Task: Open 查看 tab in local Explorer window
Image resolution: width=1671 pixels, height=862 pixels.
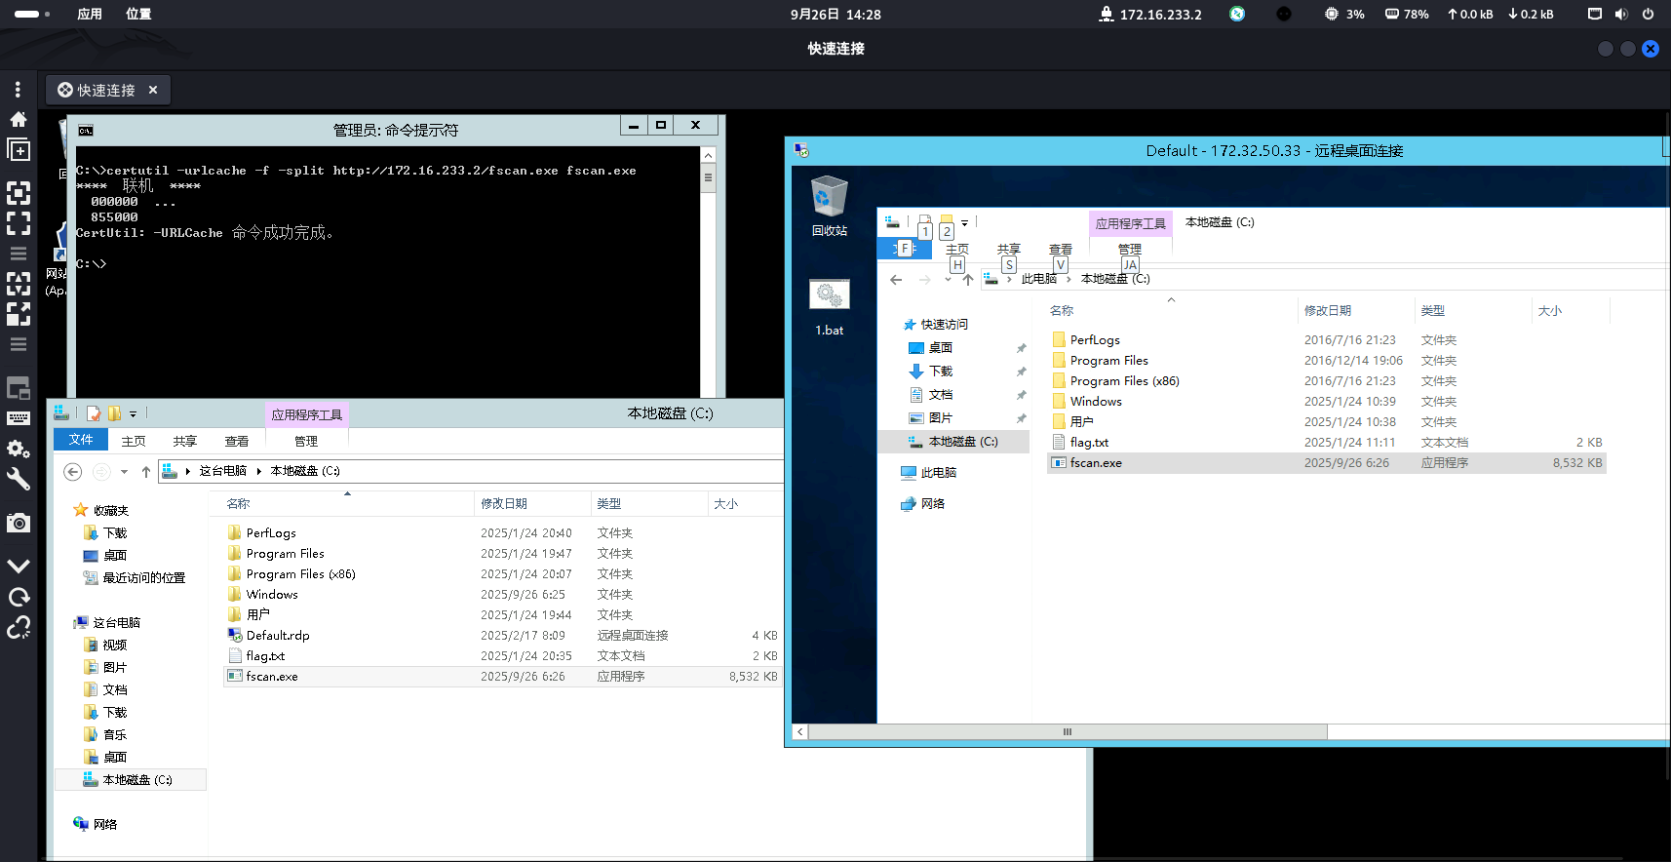Action: pyautogui.click(x=237, y=441)
